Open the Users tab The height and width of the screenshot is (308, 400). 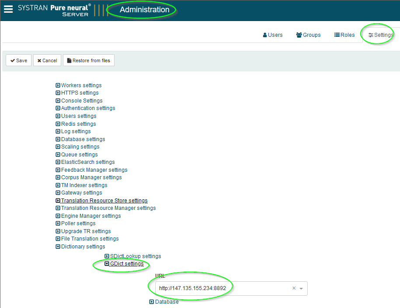coord(273,35)
